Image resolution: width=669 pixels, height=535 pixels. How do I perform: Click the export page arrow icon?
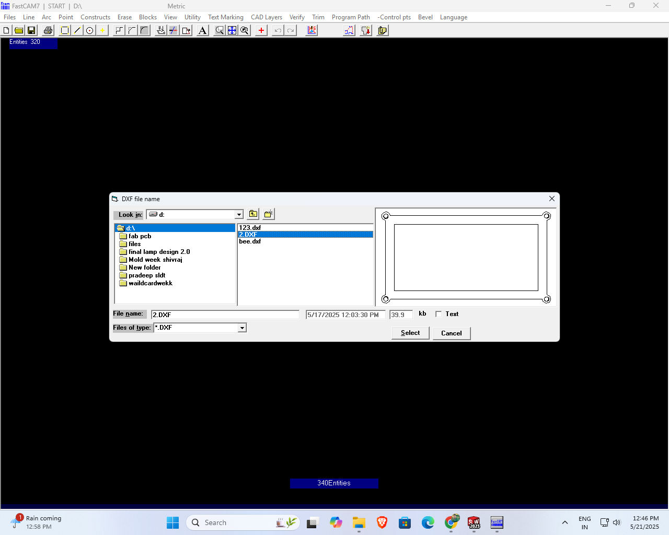coord(186,30)
